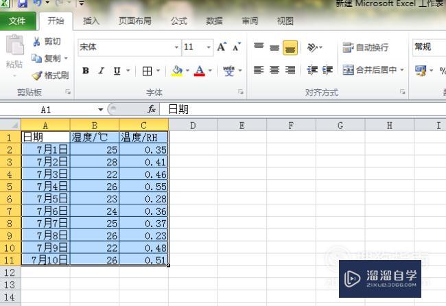Open alignment settings dialog launcher
The height and width of the screenshot is (306, 446).
pyautogui.click(x=403, y=91)
